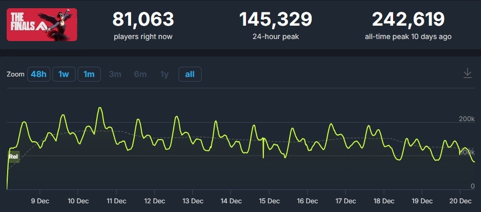Switch chart zoom to 1m
This screenshot has height=212, width=481.
tap(89, 74)
